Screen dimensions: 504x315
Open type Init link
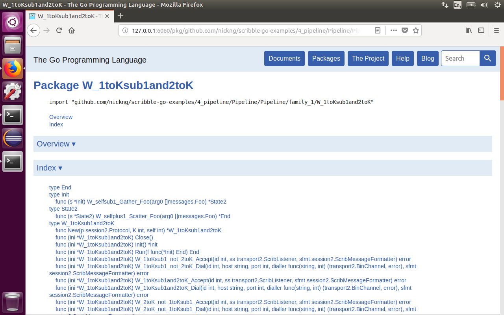59,195
